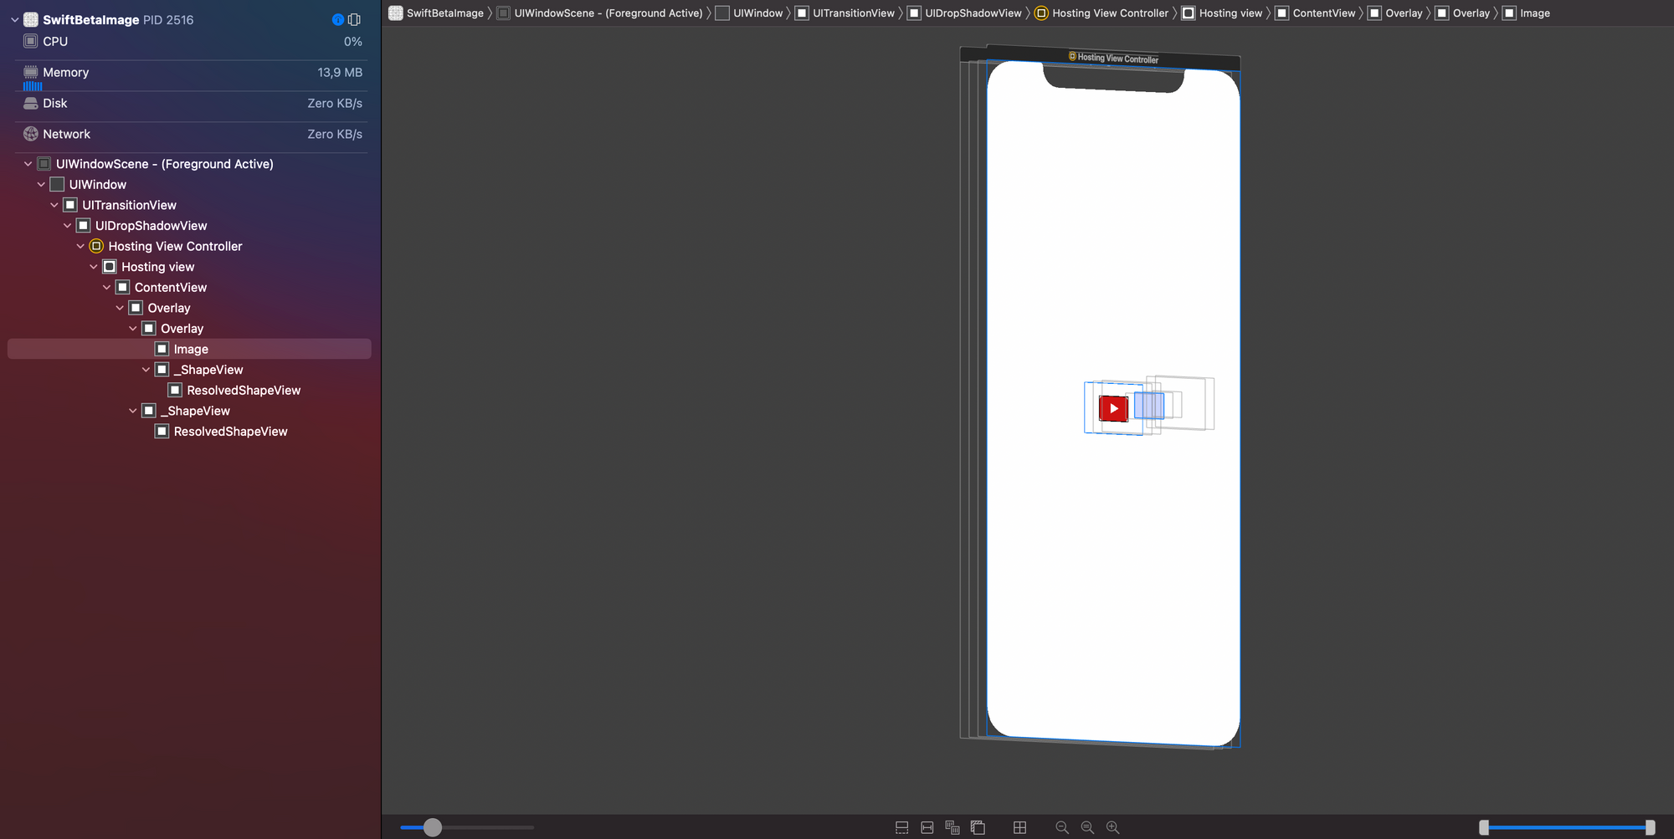
Task: Open the adjust view mode icon
Action: (953, 827)
